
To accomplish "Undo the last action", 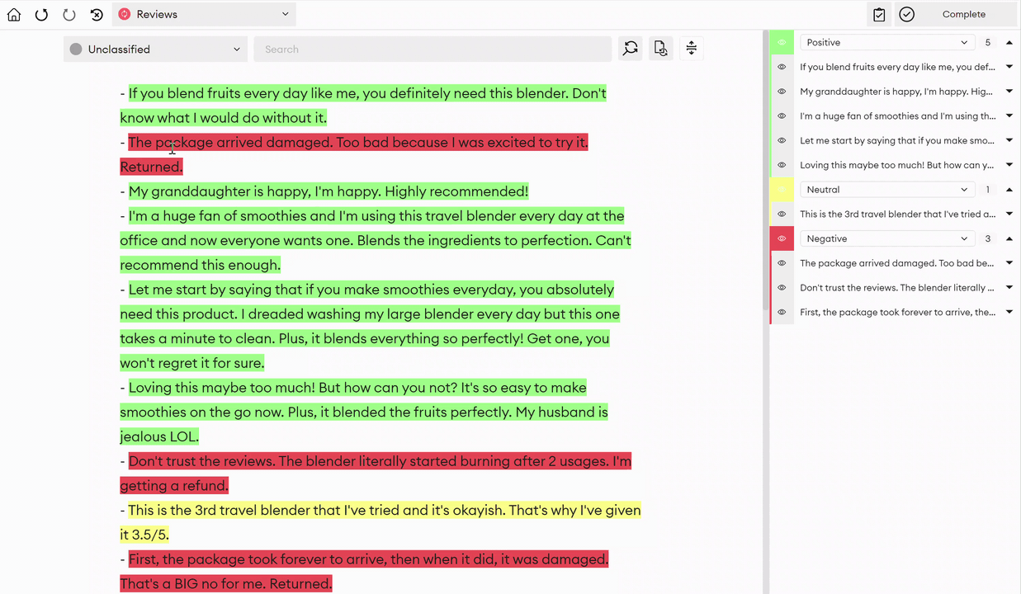I will 41,14.
